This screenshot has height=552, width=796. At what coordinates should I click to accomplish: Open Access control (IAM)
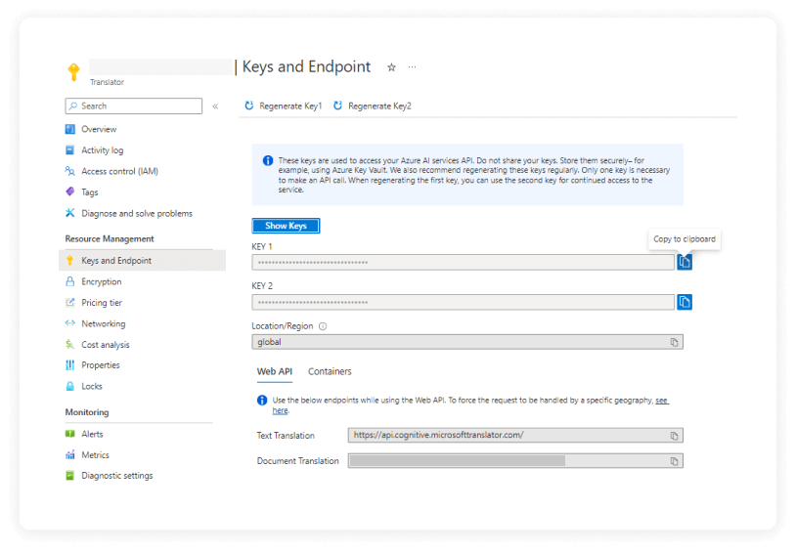(x=119, y=171)
